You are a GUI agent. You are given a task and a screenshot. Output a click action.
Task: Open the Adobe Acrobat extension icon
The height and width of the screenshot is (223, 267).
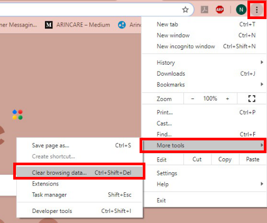[x=205, y=10]
